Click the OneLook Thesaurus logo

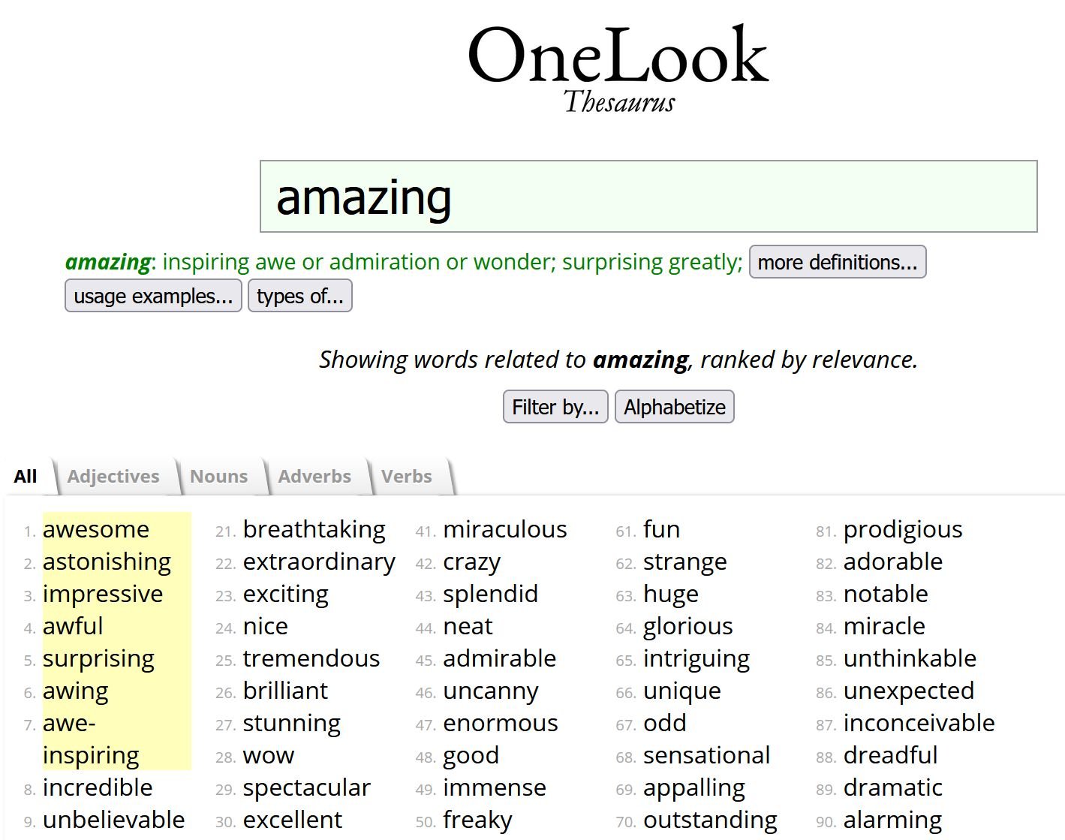(618, 69)
